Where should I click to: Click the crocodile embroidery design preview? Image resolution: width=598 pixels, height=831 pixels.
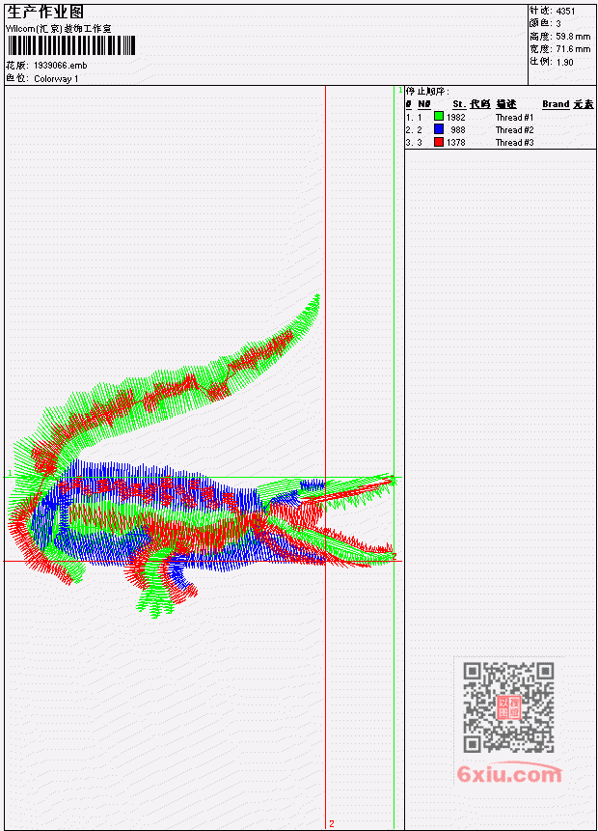point(202,456)
